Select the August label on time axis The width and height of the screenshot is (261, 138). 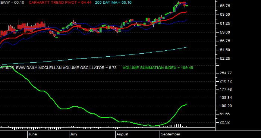click(122, 134)
